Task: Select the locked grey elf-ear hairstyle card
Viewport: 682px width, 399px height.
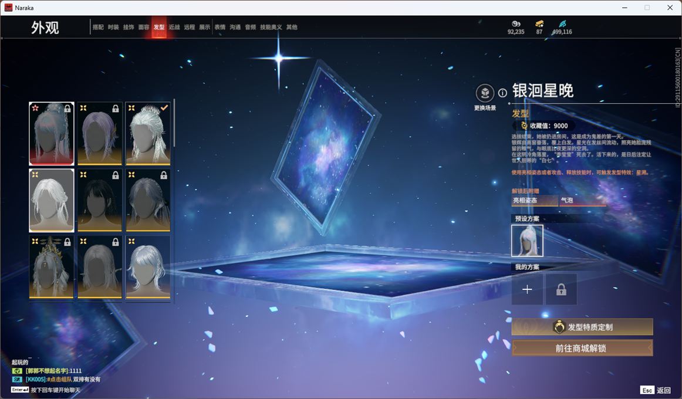Action: (x=100, y=267)
